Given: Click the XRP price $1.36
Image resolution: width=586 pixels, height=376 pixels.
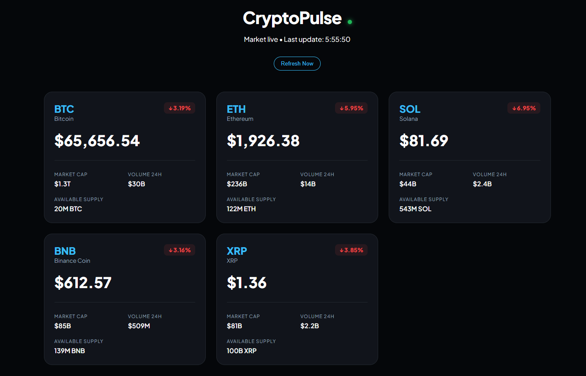Looking at the screenshot, I should click(247, 283).
